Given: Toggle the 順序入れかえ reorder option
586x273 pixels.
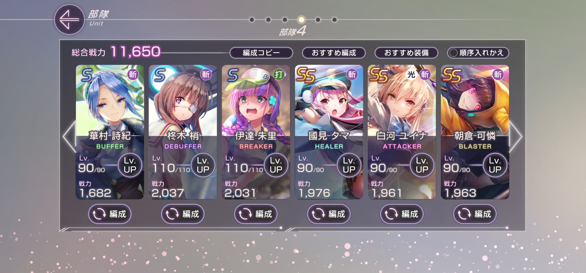Looking at the screenshot, I should click(478, 53).
